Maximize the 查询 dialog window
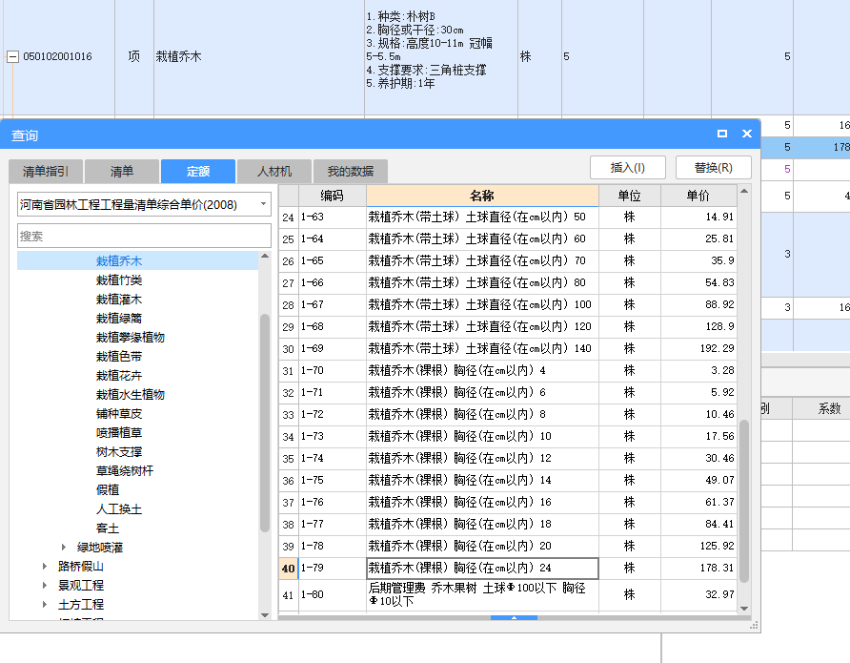850x663 pixels. pyautogui.click(x=722, y=134)
